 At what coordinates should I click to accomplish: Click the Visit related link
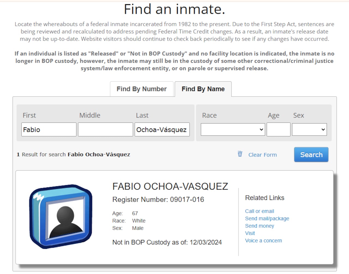click(250, 233)
